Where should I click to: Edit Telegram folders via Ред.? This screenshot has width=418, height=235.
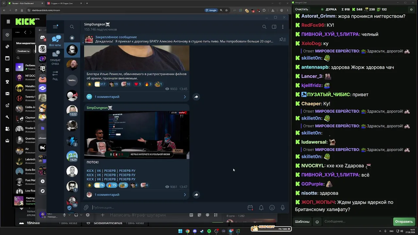(55, 76)
